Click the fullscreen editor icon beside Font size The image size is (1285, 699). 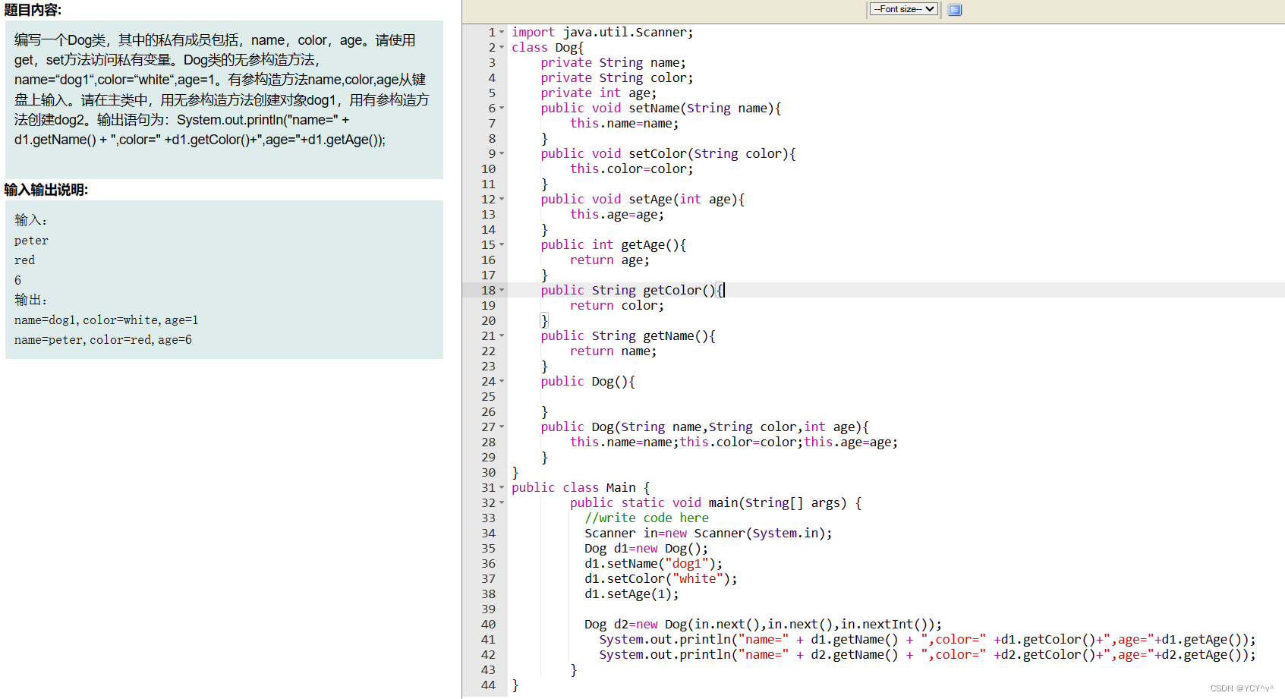click(955, 10)
